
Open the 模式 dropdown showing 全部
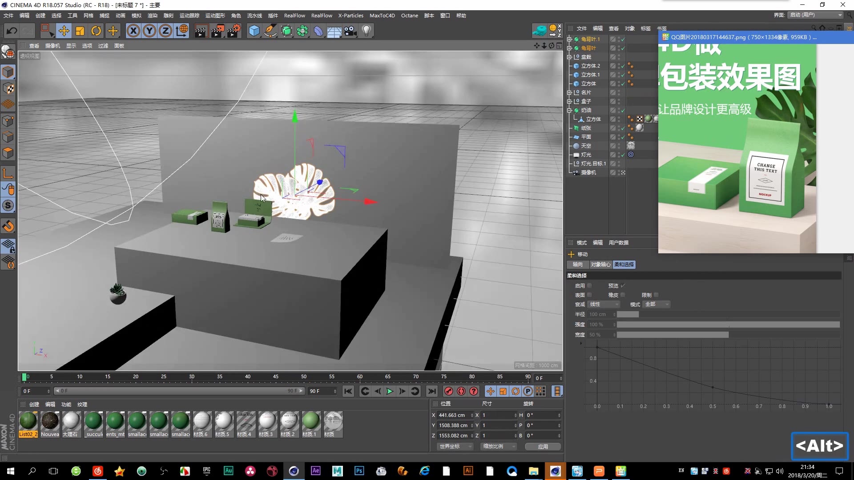coord(657,304)
